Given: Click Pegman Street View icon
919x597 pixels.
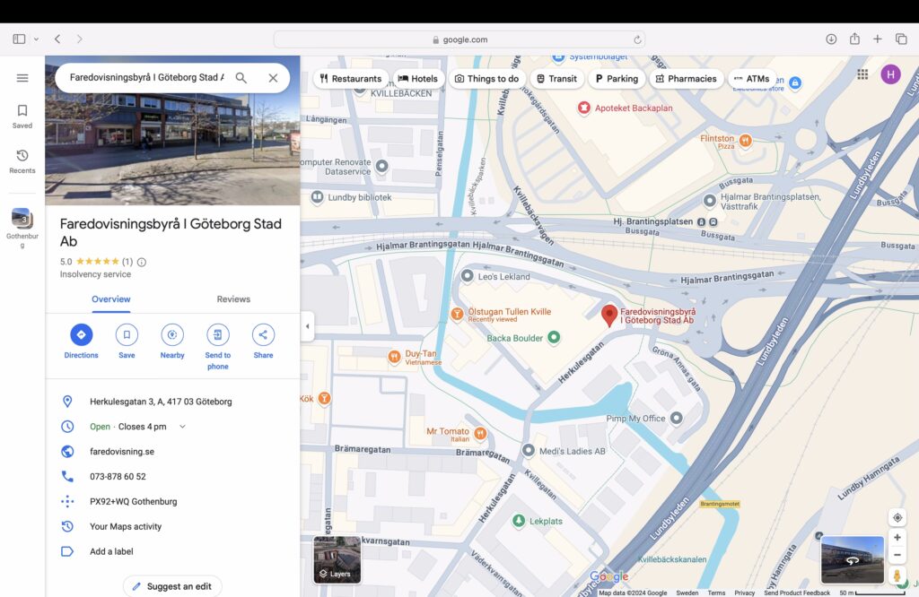Looking at the screenshot, I should (897, 575).
